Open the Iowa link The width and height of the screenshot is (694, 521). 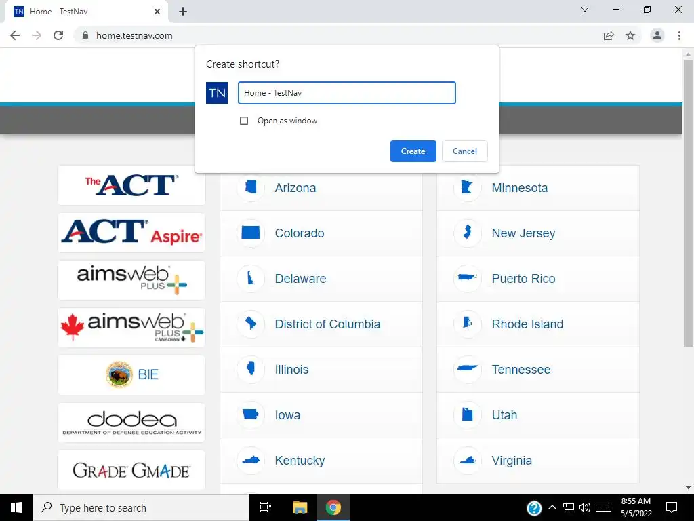tap(287, 415)
